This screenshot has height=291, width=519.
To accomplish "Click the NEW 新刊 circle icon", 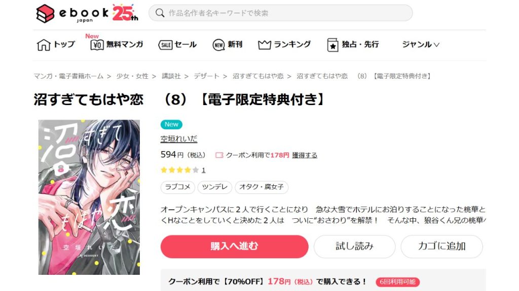I will (218, 45).
